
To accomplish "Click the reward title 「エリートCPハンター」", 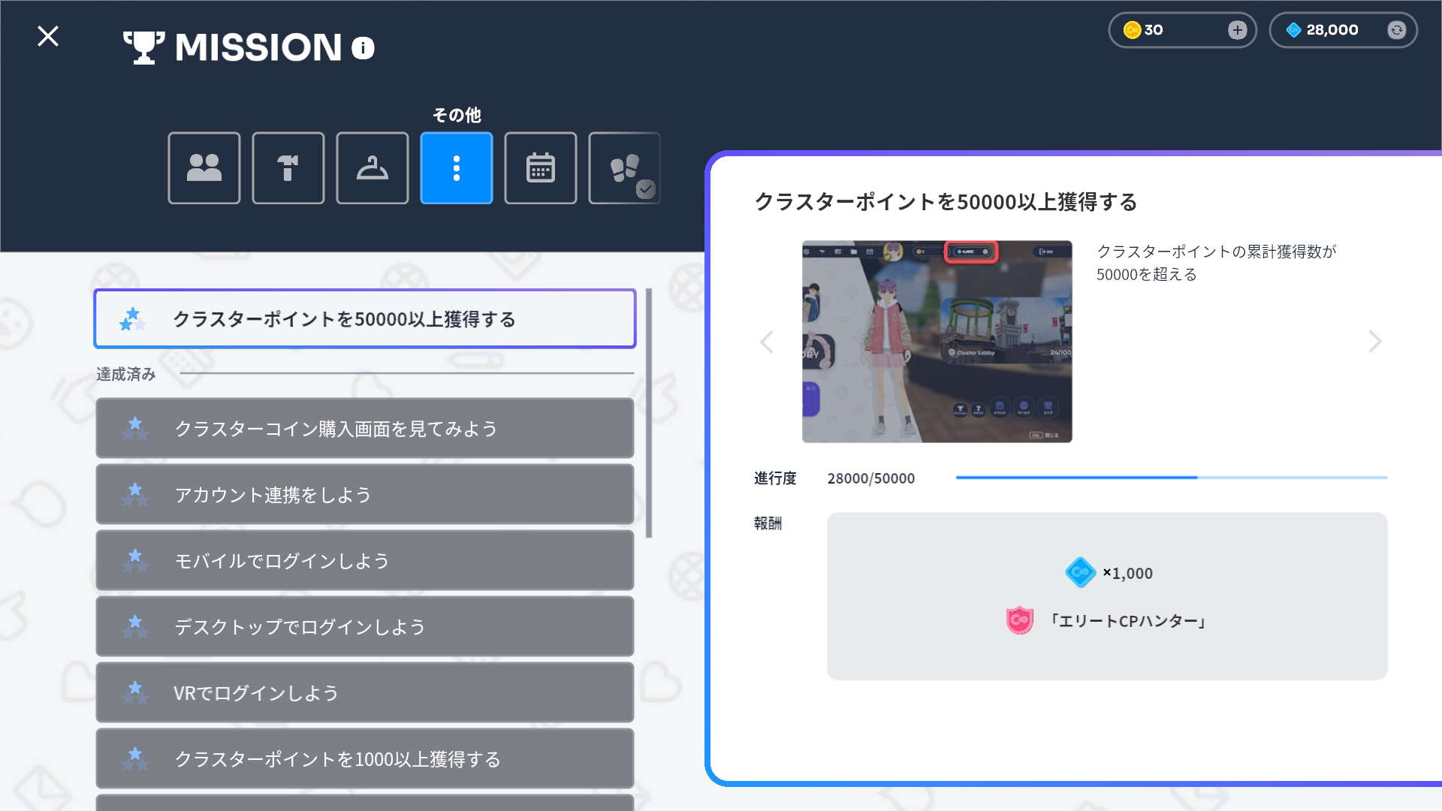I will 1127,621.
